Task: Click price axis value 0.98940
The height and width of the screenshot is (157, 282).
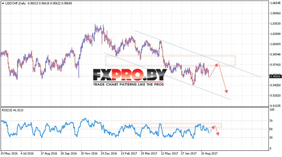Action: click(x=275, y=55)
